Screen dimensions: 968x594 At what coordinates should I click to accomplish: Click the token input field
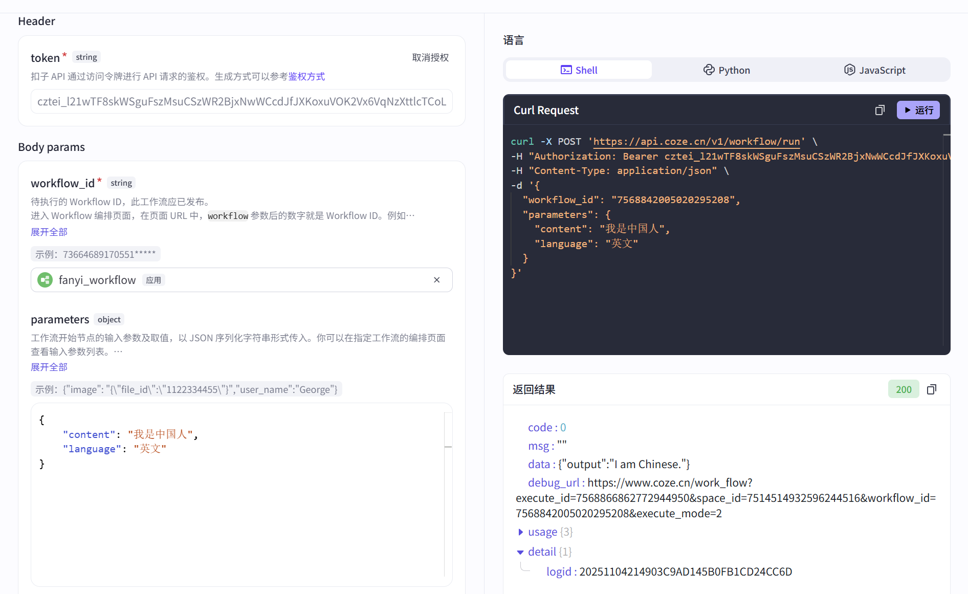click(241, 101)
